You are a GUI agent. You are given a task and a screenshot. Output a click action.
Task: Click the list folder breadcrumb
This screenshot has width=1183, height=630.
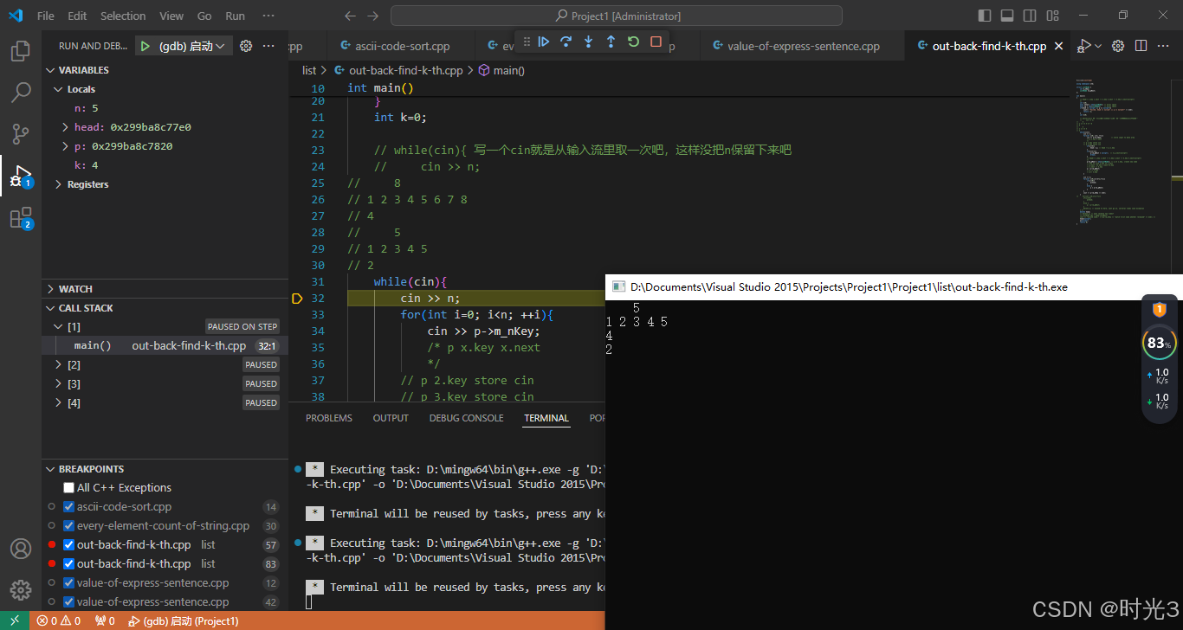309,71
